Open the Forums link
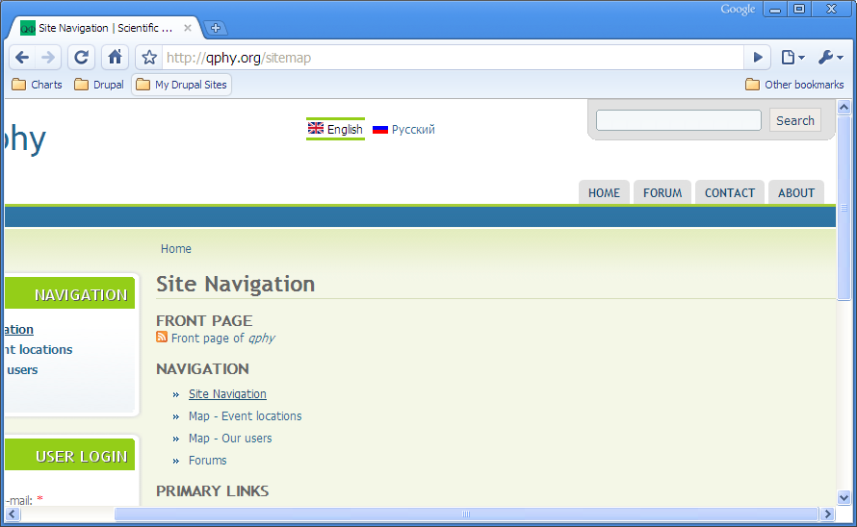Image resolution: width=857 pixels, height=527 pixels. pyautogui.click(x=207, y=461)
